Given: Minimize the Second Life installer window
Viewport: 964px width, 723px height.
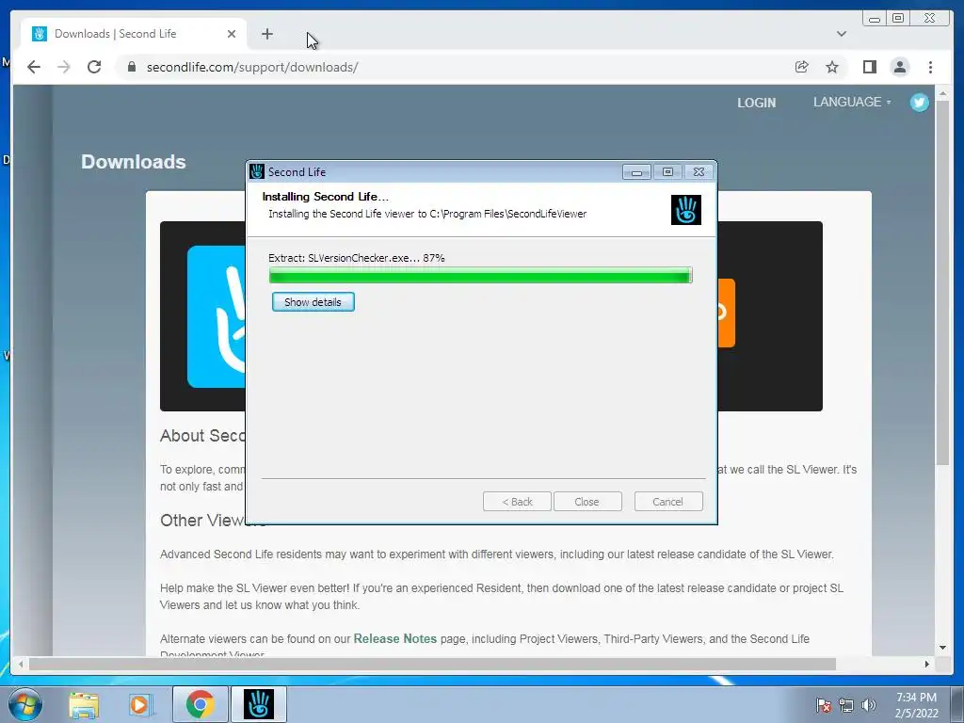Looking at the screenshot, I should coord(636,172).
